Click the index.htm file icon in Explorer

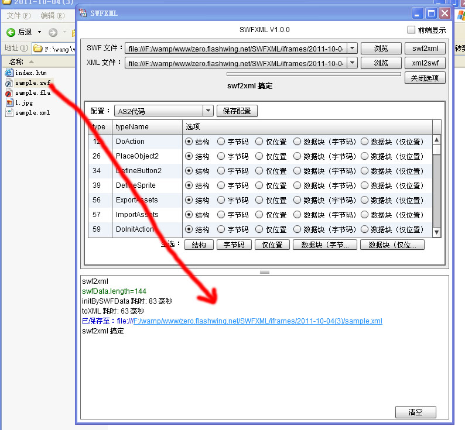click(9, 73)
